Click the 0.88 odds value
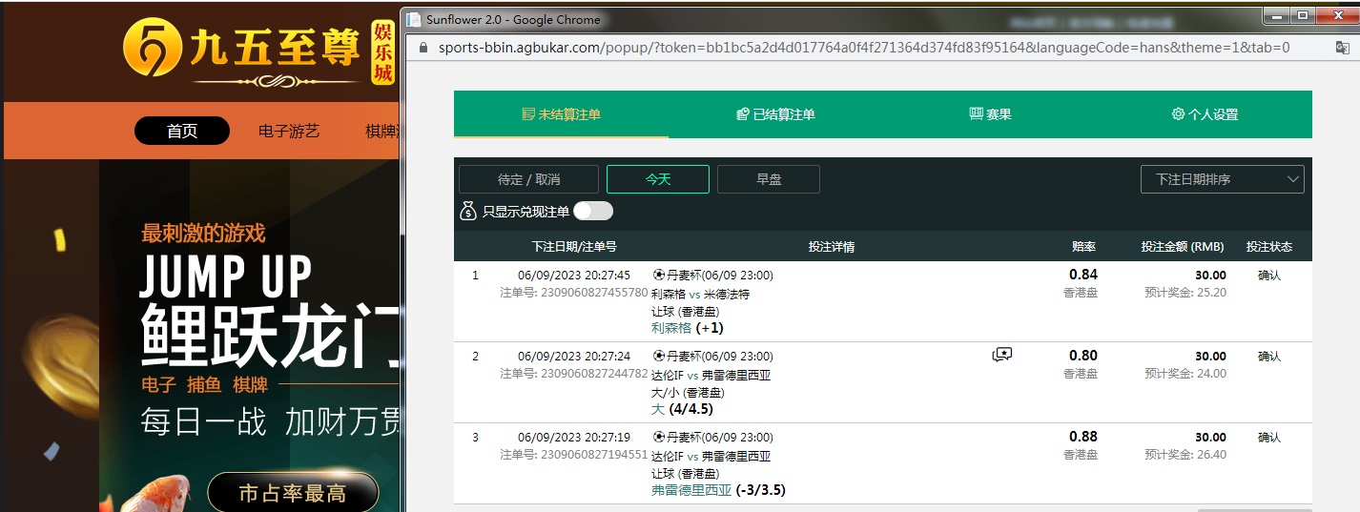The image size is (1360, 512). pyautogui.click(x=1083, y=437)
